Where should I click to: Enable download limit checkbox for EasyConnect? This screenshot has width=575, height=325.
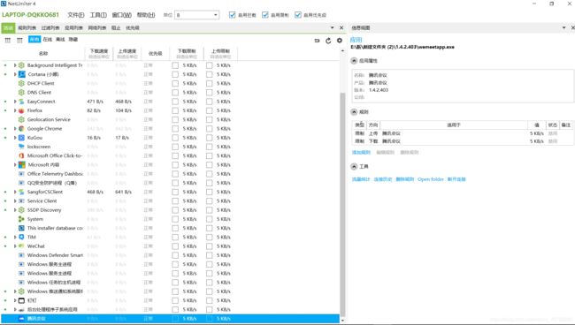pyautogui.click(x=175, y=102)
